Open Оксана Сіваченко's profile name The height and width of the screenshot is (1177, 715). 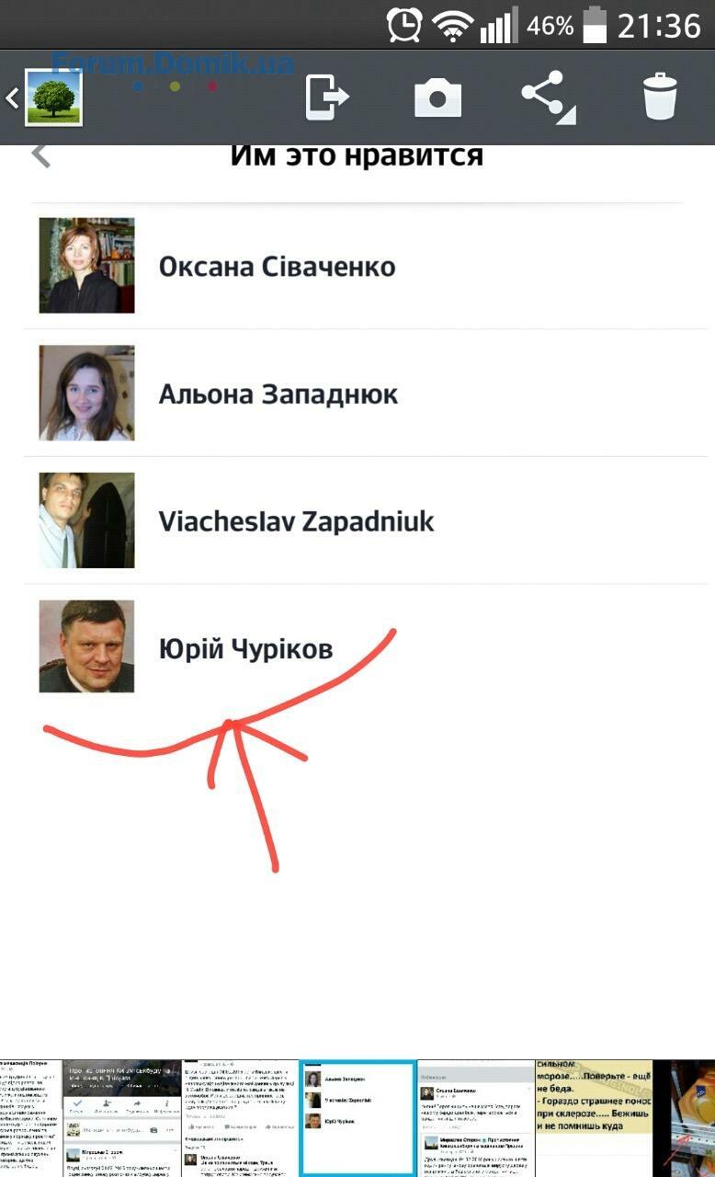click(x=278, y=267)
